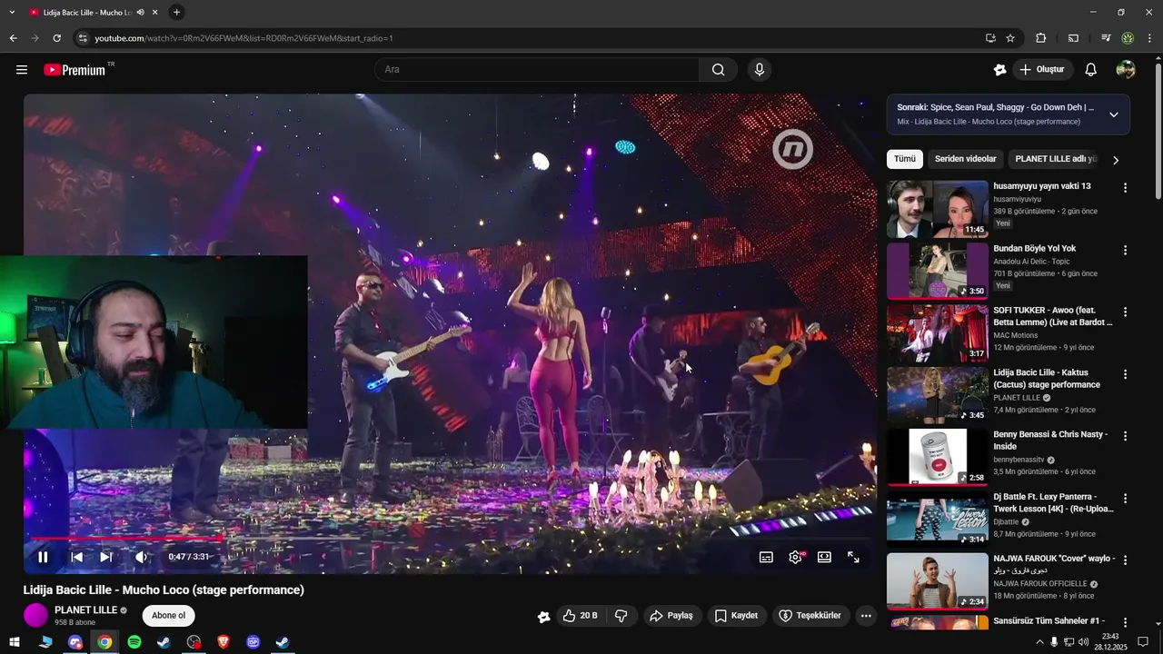
Task: Show more filter chips with right arrow
Action: 1116,160
